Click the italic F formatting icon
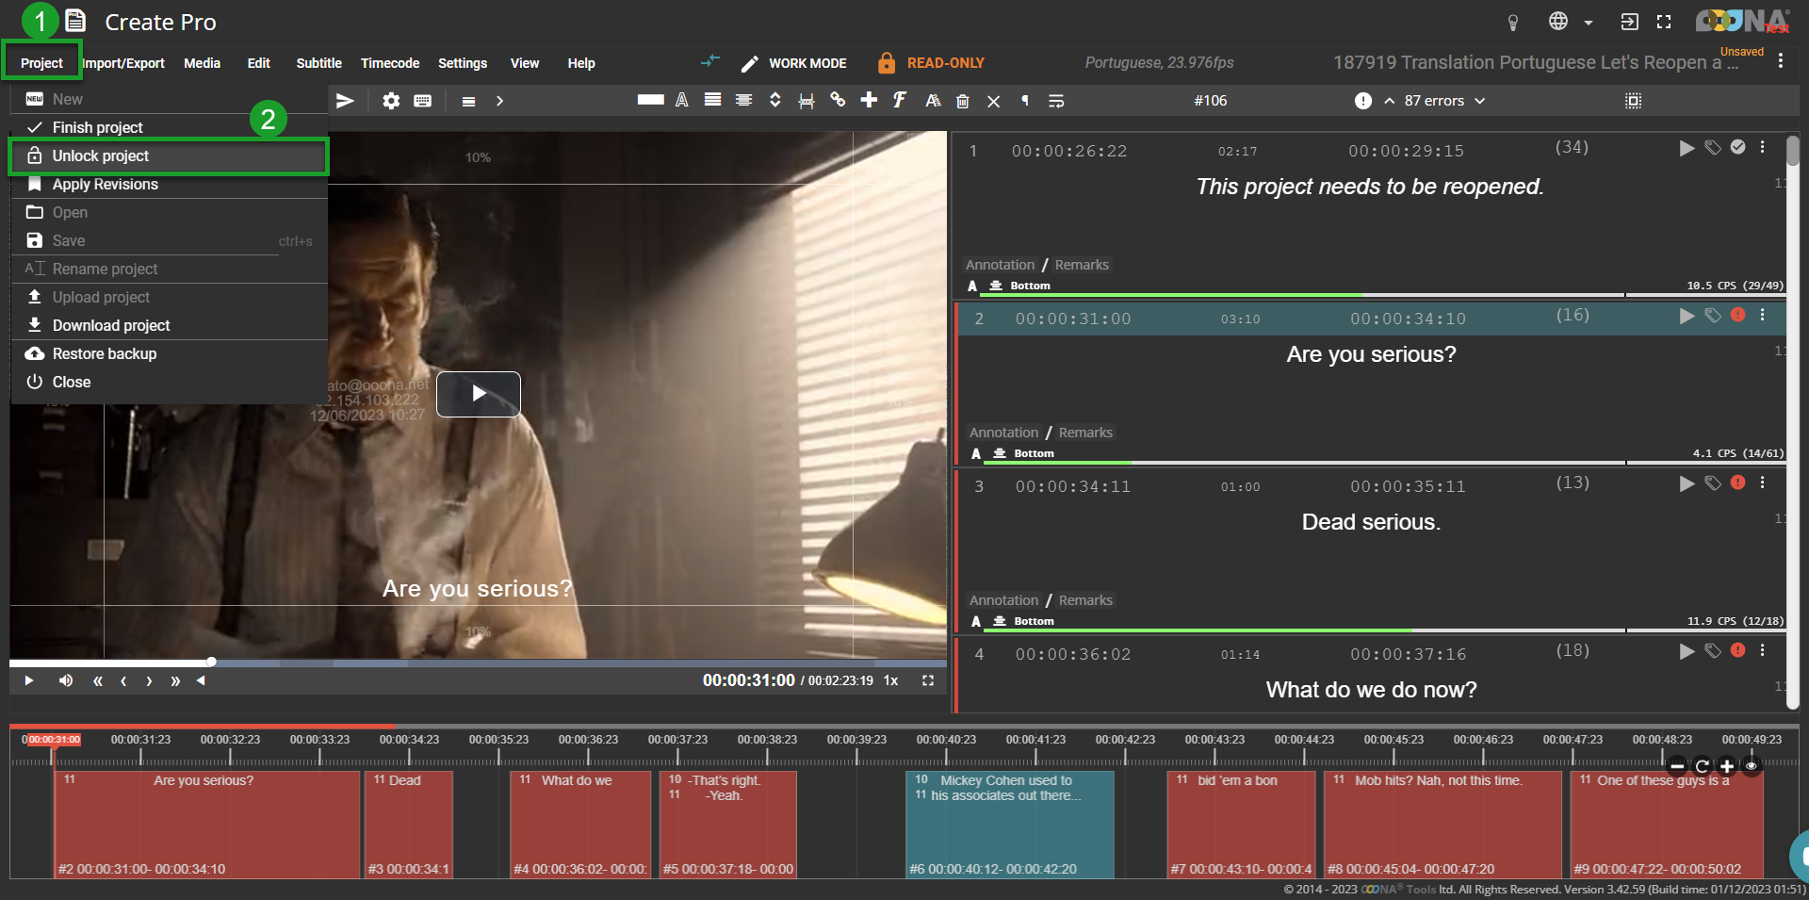Image resolution: width=1809 pixels, height=900 pixels. (900, 100)
